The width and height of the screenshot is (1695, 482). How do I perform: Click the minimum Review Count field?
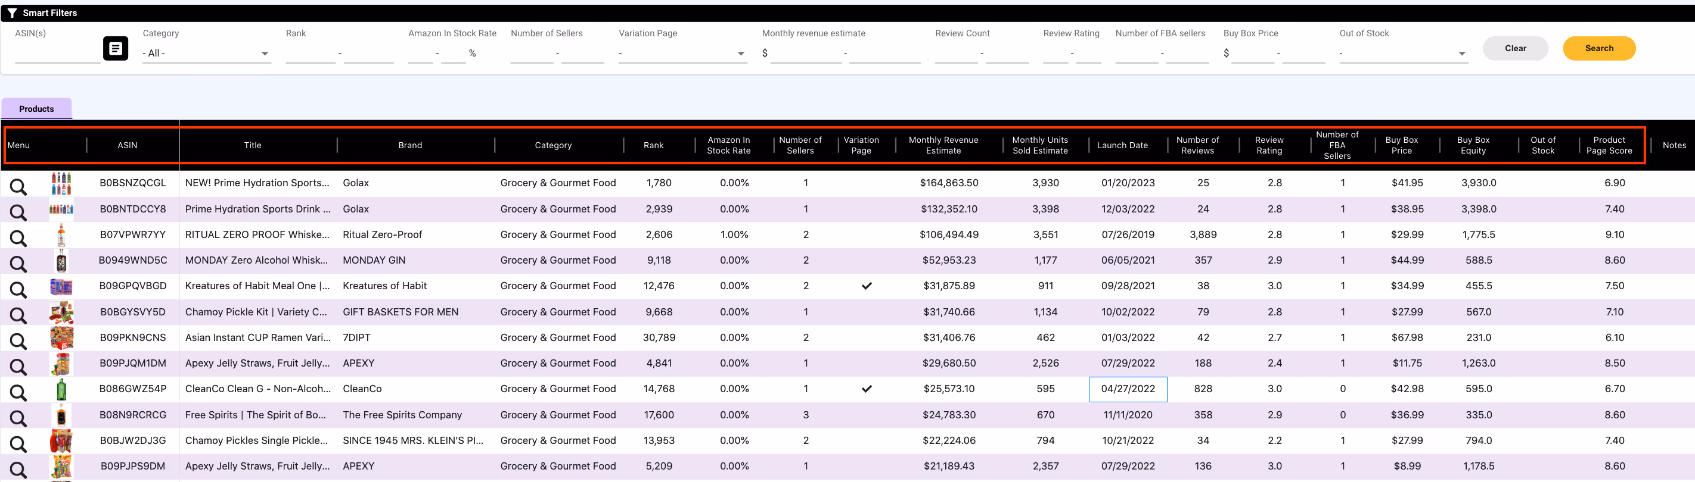coord(956,53)
